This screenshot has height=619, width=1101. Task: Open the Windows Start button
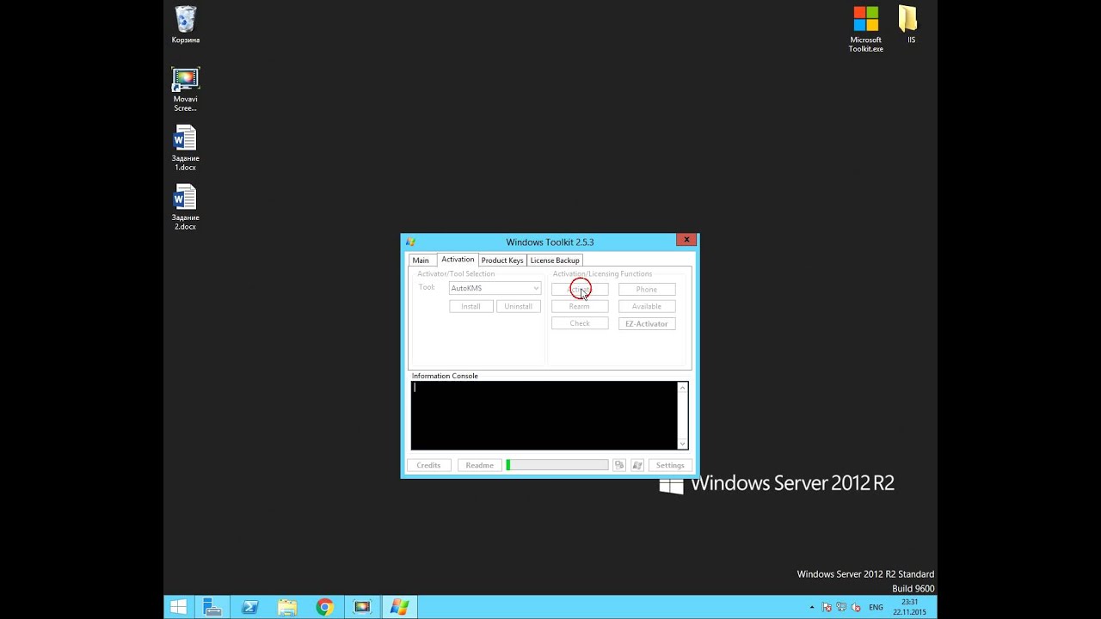pos(178,607)
